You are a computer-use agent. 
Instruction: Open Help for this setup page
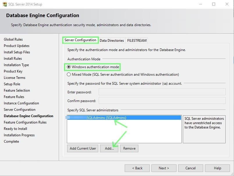tap(217, 168)
